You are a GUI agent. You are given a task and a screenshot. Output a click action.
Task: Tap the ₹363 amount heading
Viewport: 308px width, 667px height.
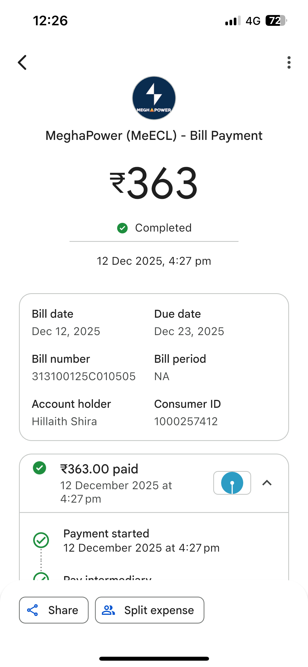[x=154, y=183]
